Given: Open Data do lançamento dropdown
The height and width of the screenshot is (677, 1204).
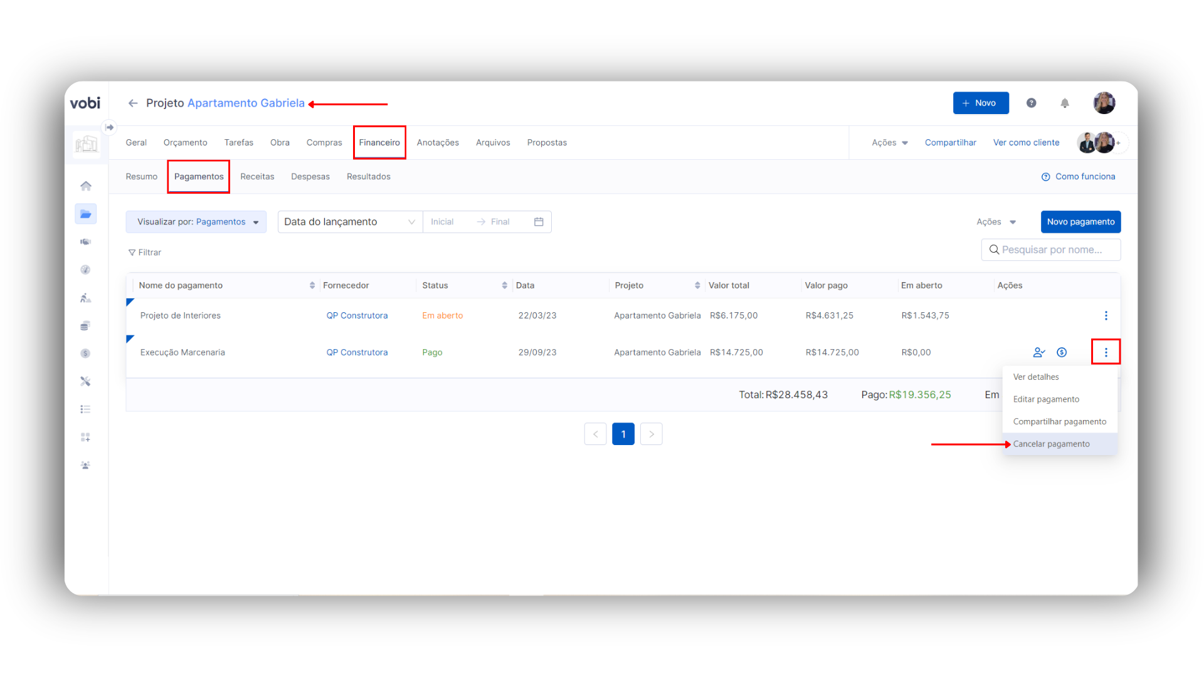Looking at the screenshot, I should [x=349, y=222].
